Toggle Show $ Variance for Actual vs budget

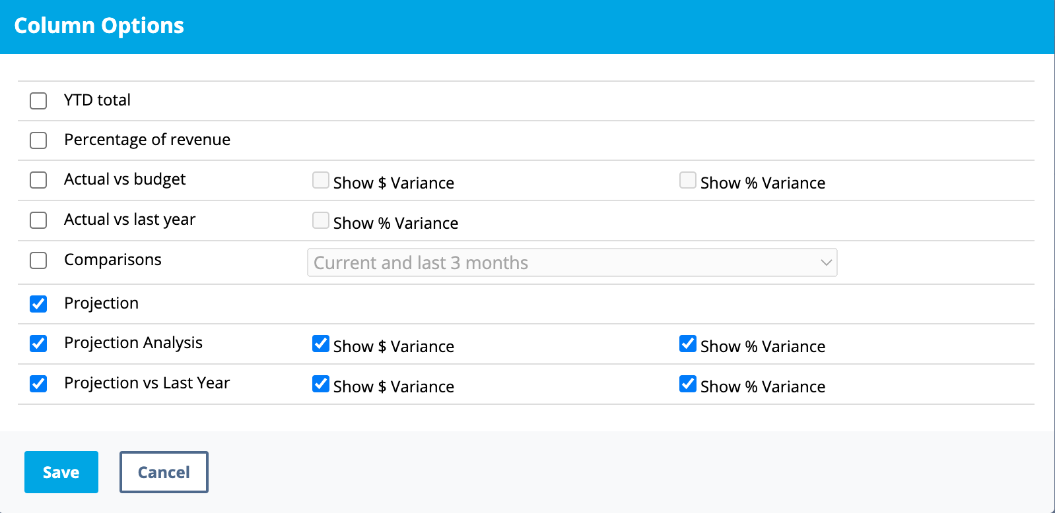pos(321,180)
